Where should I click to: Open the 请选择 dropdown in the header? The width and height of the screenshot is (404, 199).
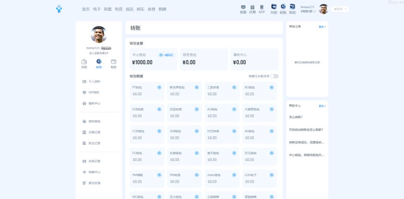(340, 9)
